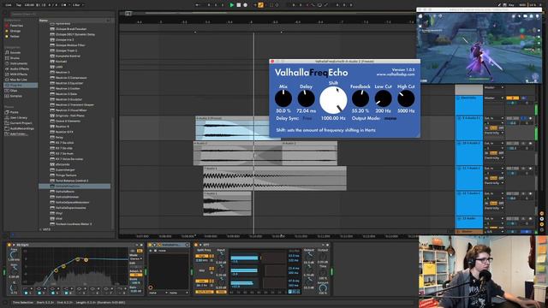Start playback with the Play button
The width and height of the screenshot is (548, 308).
click(231, 5)
